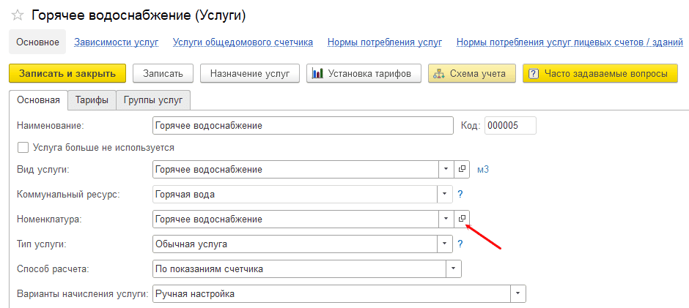Open Зависимости услуг link
Screen dimensions: 689x308
coord(116,42)
